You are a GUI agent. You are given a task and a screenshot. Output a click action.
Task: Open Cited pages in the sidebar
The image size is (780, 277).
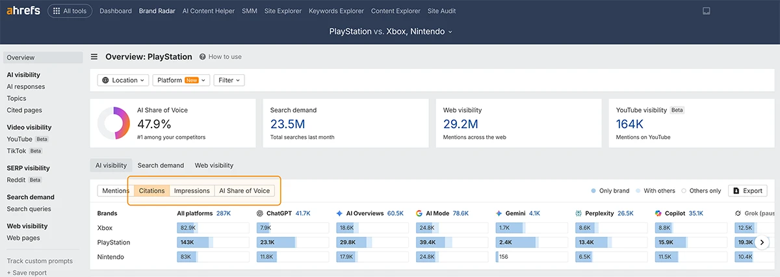(x=24, y=111)
